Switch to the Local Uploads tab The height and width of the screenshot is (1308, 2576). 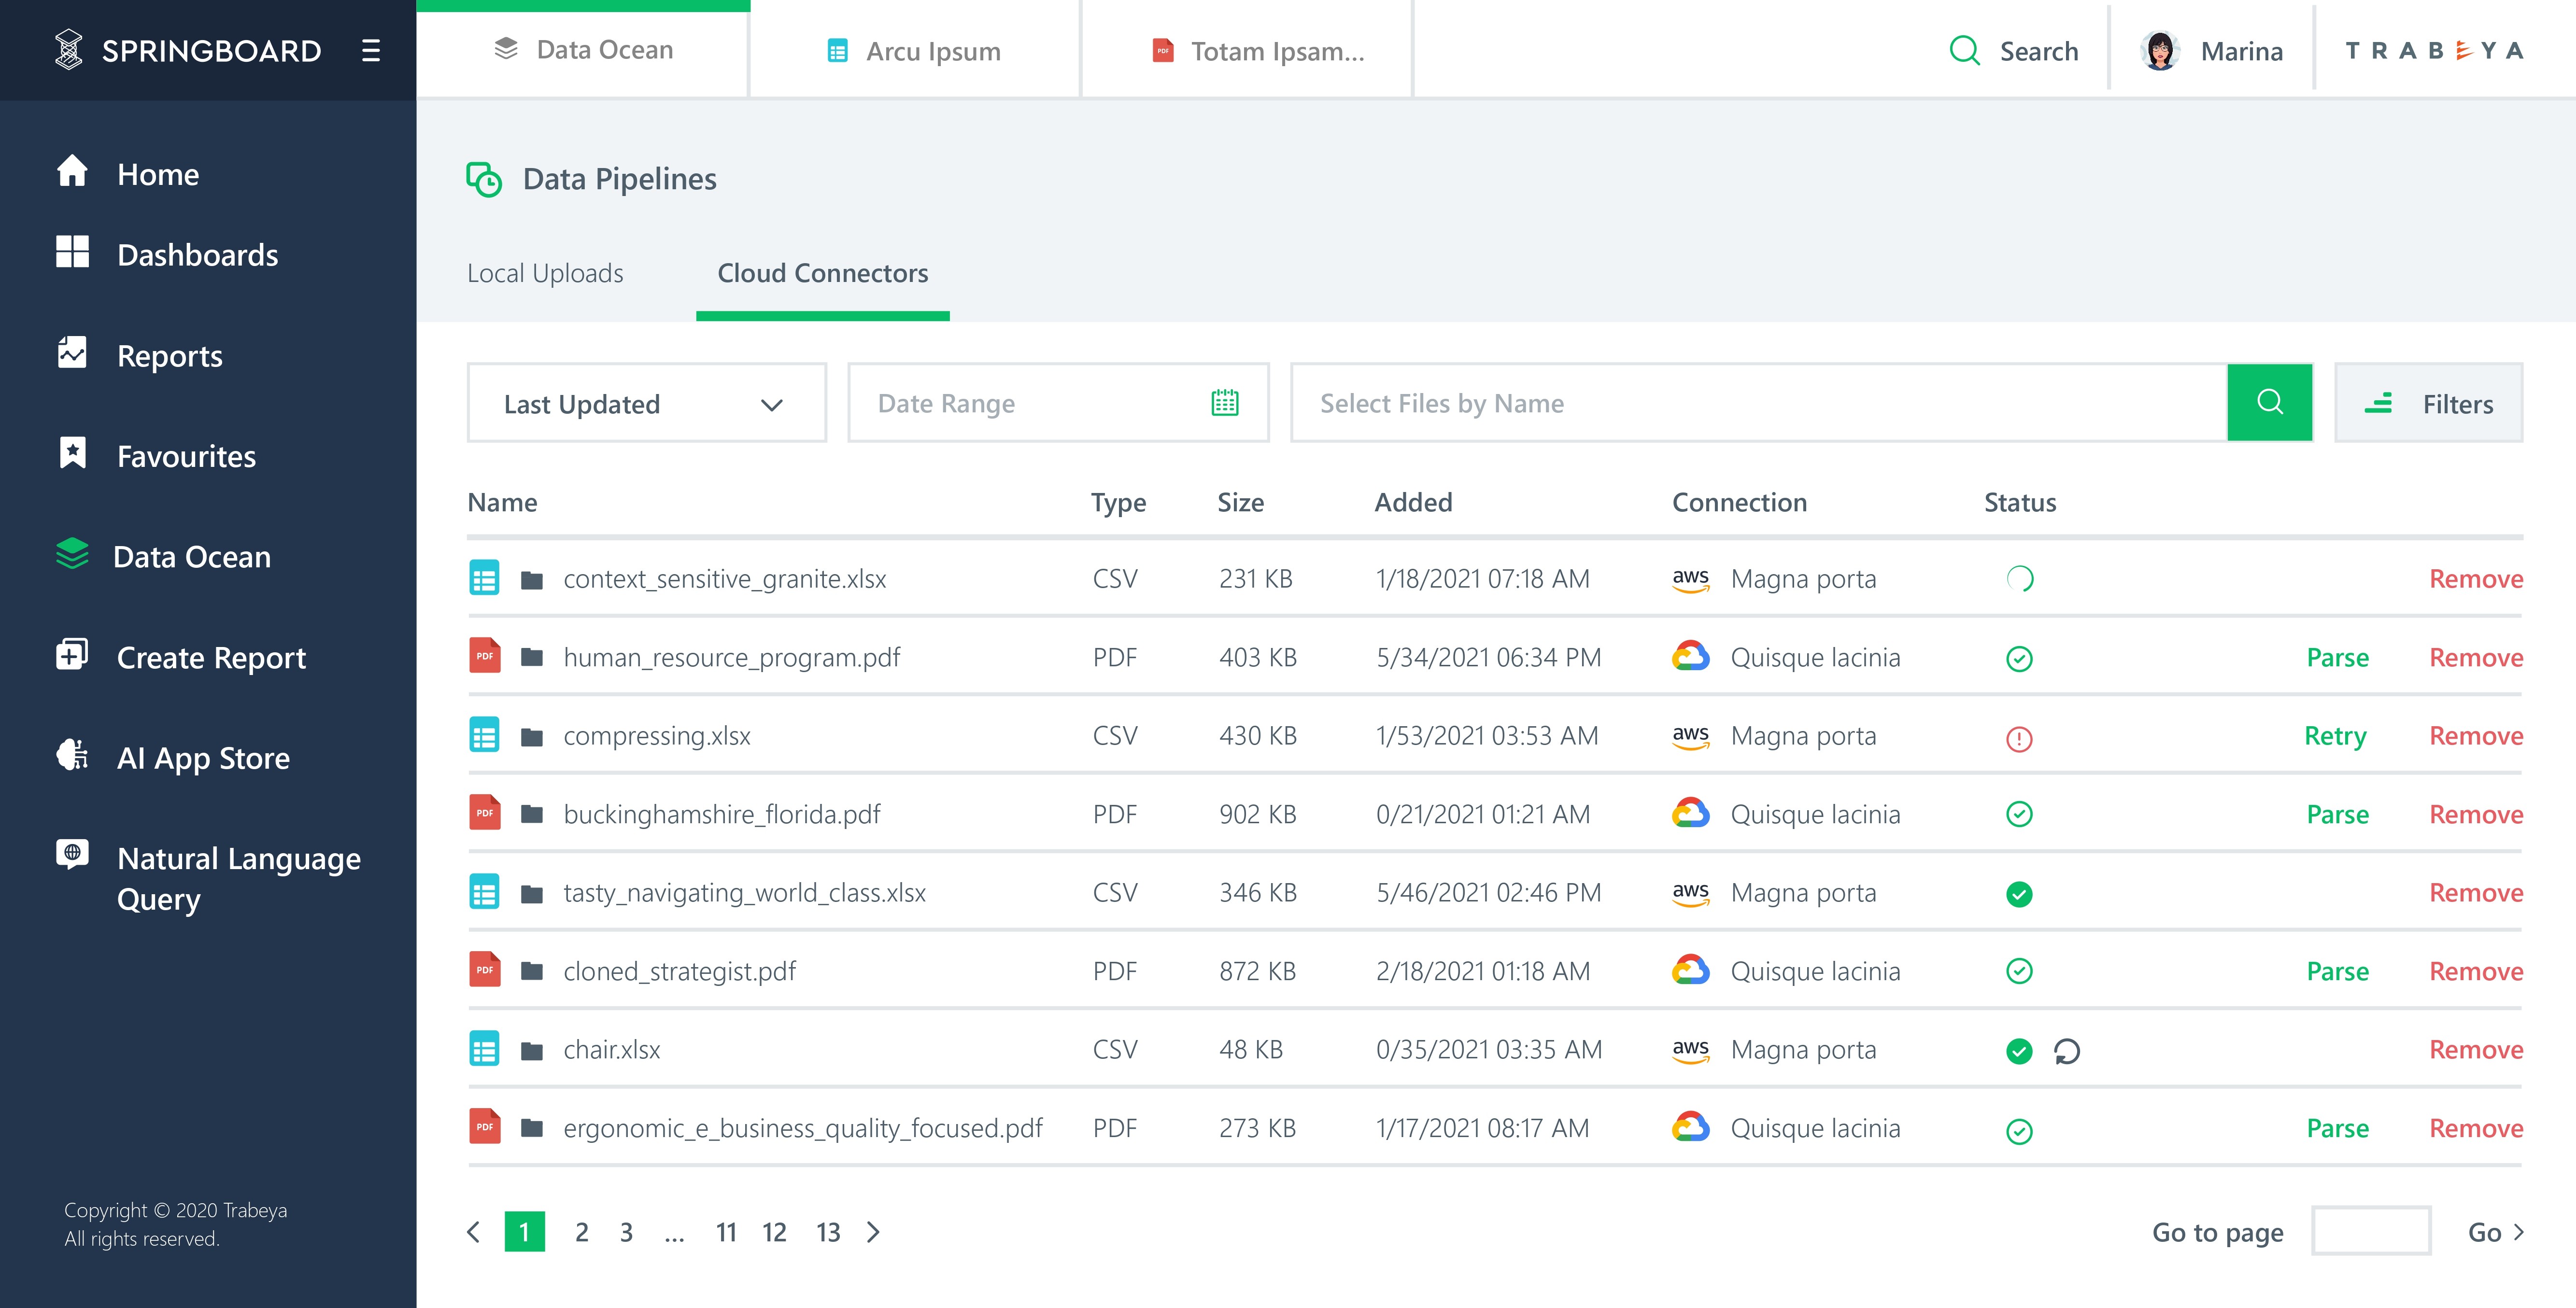click(x=545, y=273)
